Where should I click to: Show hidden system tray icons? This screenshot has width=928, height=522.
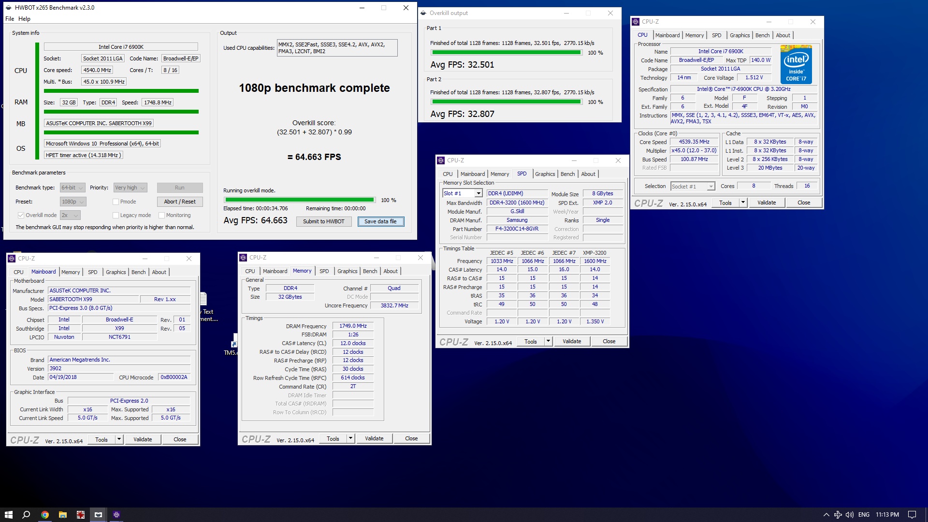point(826,515)
